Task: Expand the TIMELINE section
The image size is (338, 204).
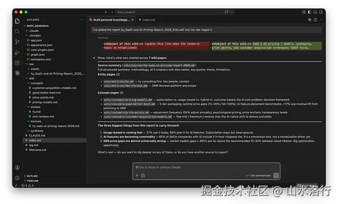Action: click(32, 181)
